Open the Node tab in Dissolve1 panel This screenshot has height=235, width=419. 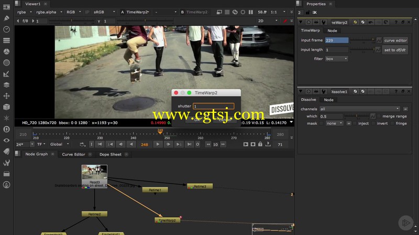pyautogui.click(x=329, y=100)
